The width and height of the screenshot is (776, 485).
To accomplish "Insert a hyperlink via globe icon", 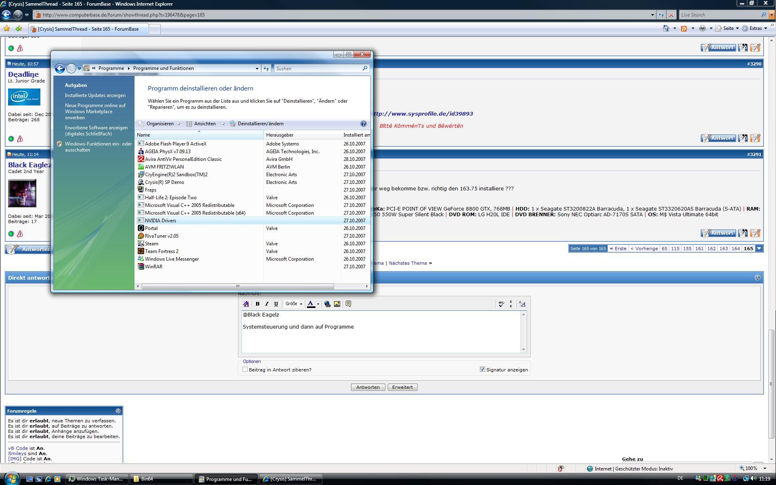I will [328, 304].
